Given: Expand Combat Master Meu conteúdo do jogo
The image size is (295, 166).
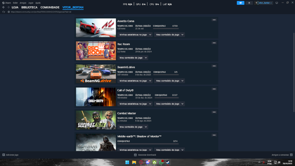Looking at the screenshot, I should 133,127.
